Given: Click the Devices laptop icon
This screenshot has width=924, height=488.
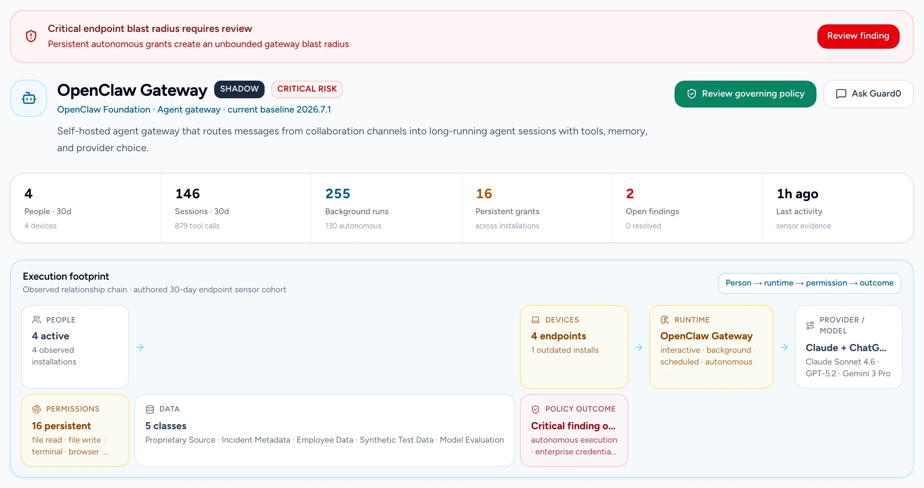Looking at the screenshot, I should tap(535, 320).
